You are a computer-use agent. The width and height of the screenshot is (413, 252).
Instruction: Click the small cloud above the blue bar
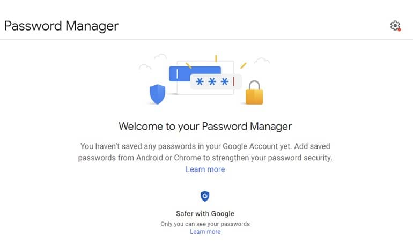tap(161, 56)
